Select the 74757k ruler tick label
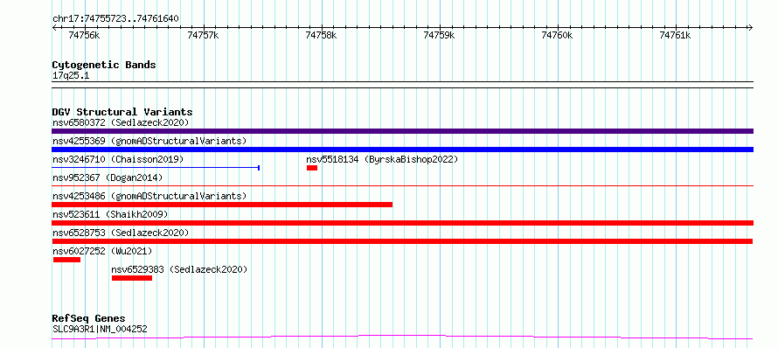This screenshot has width=778, height=348. click(203, 35)
